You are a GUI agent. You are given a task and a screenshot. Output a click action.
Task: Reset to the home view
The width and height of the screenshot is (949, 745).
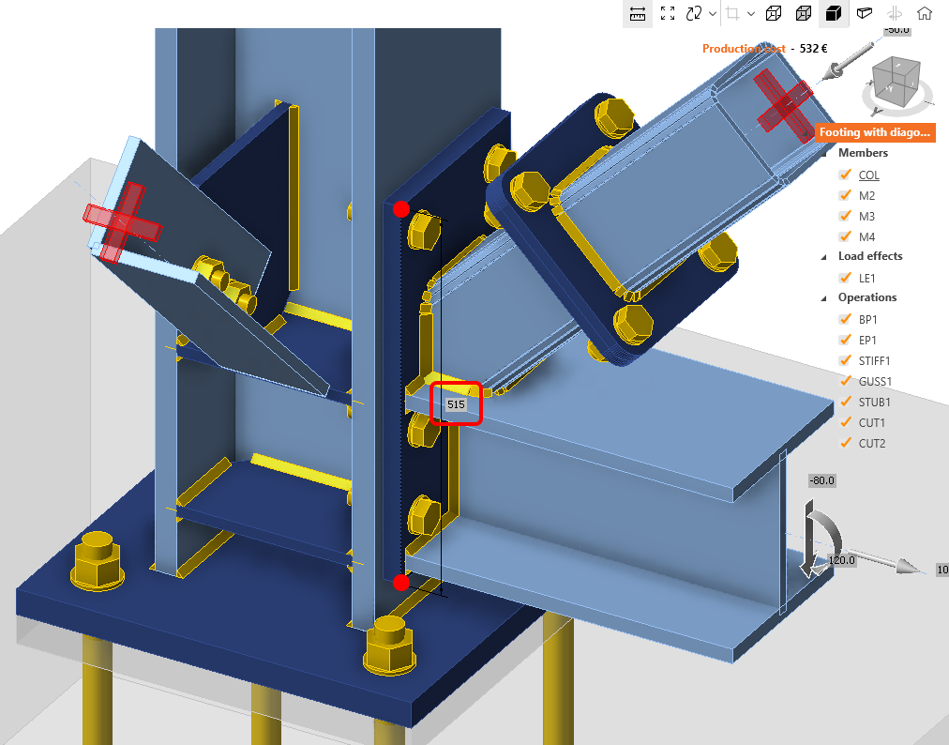coord(925,13)
